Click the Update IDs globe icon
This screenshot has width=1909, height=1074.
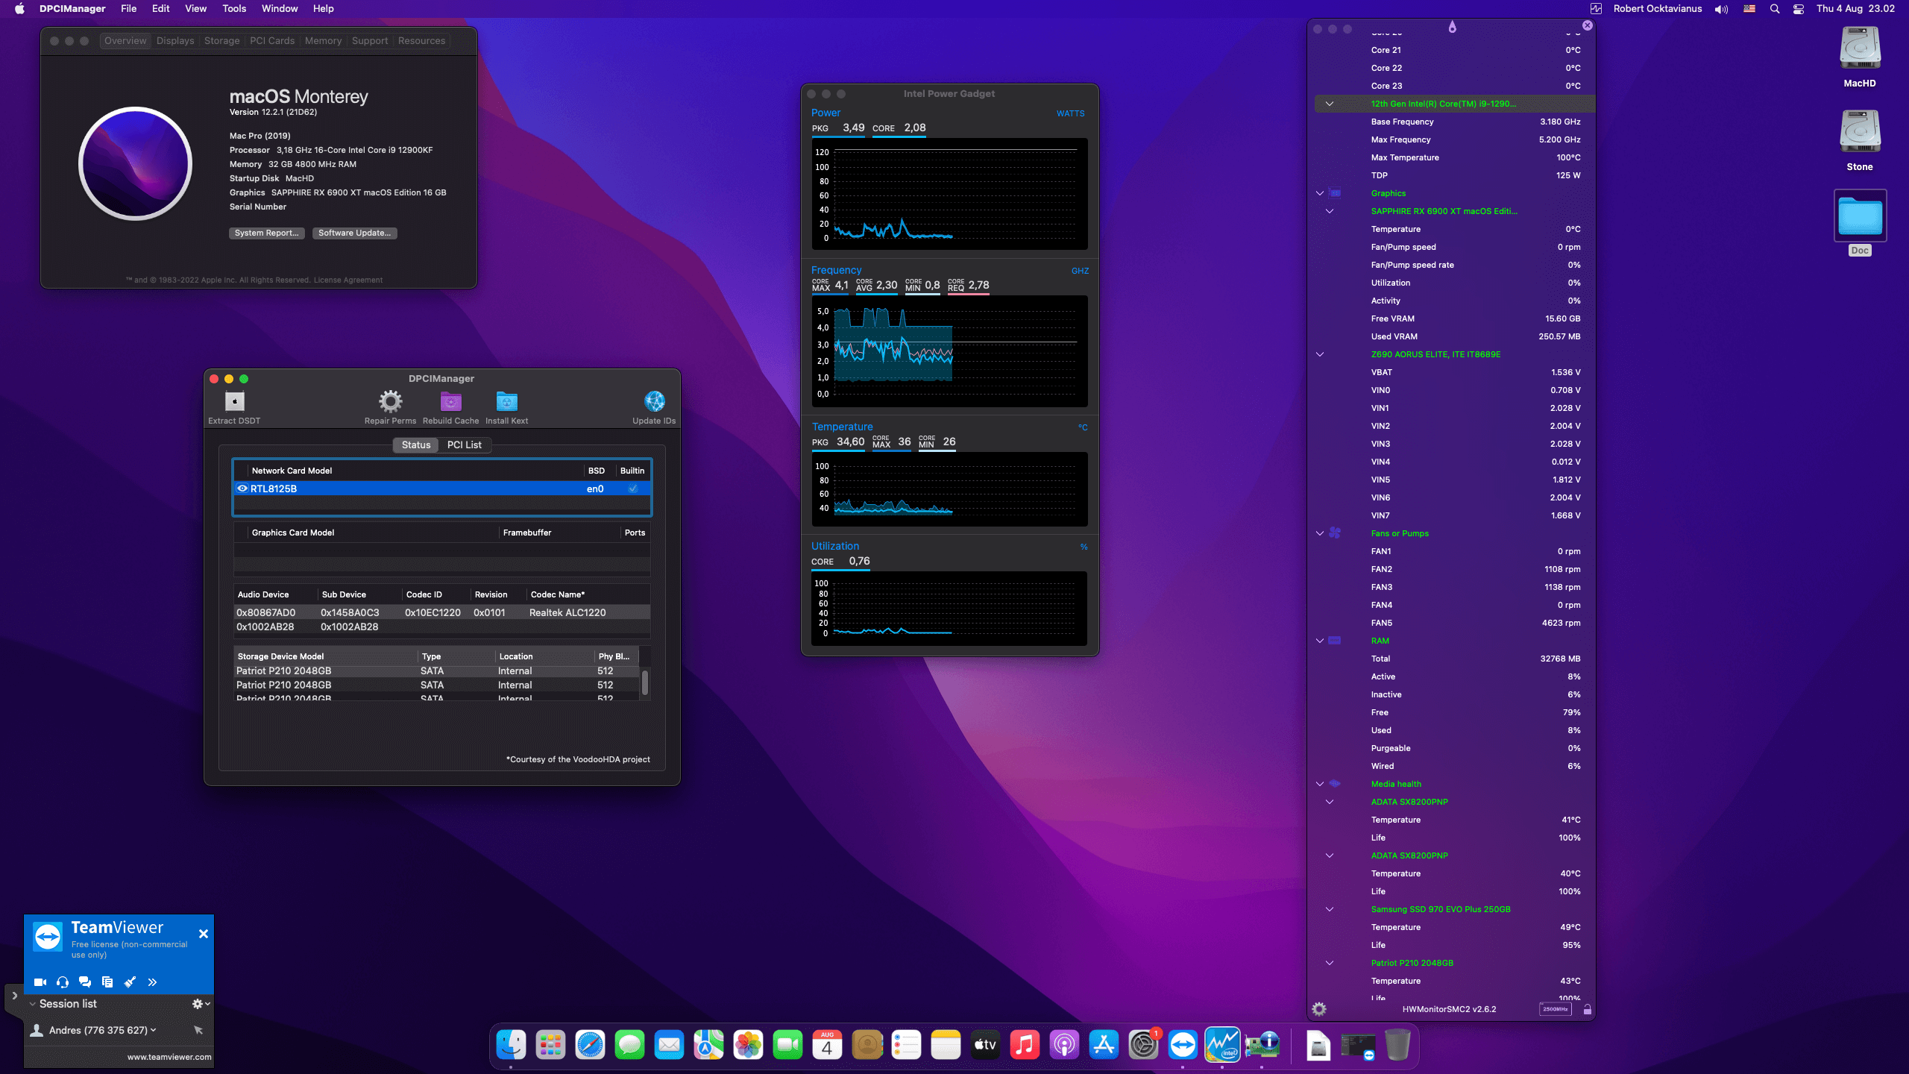click(x=654, y=402)
